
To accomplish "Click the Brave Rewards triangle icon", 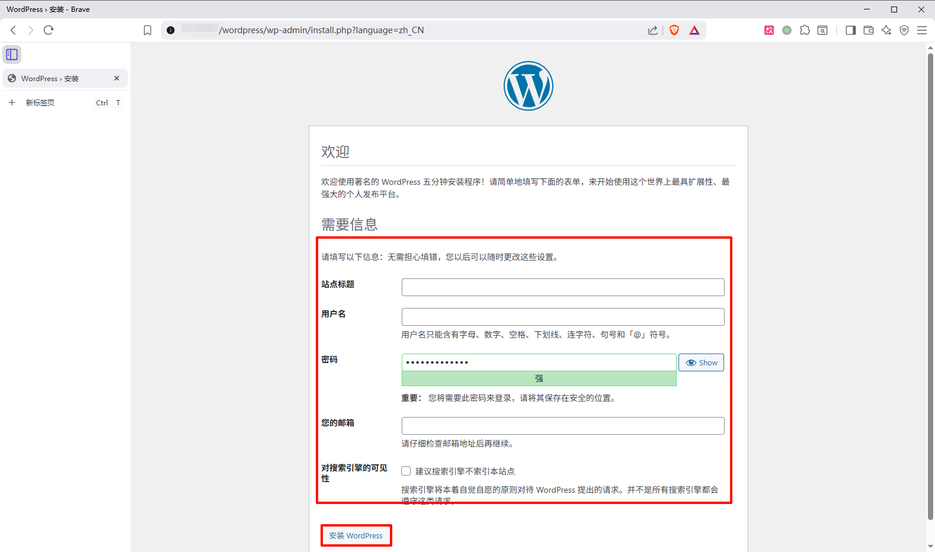I will [x=694, y=30].
